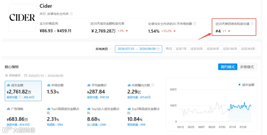The image size is (267, 135).
Task: Open help icon beside 近30天类目排名和变化值
Action: [x=252, y=24]
